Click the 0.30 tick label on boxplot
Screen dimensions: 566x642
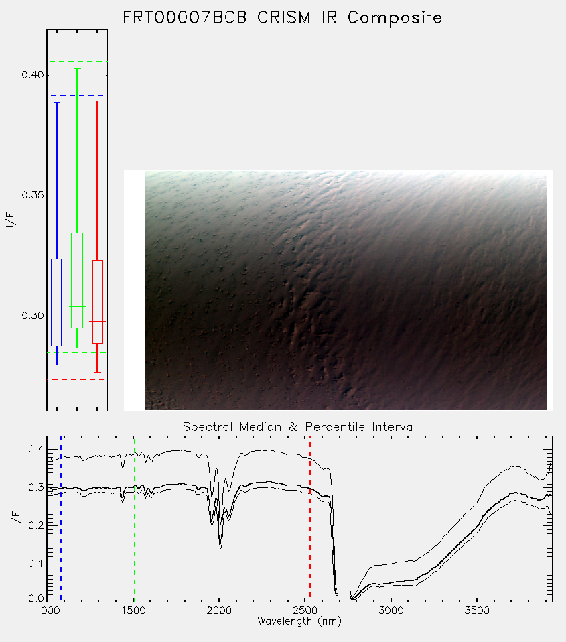tap(32, 315)
